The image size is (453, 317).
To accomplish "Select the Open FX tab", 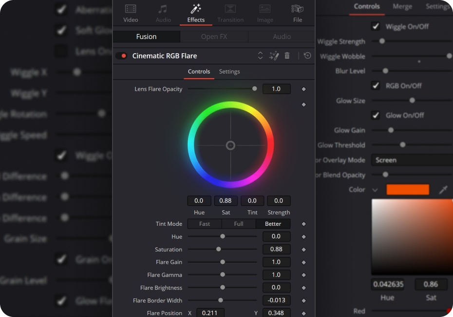I will pos(214,37).
